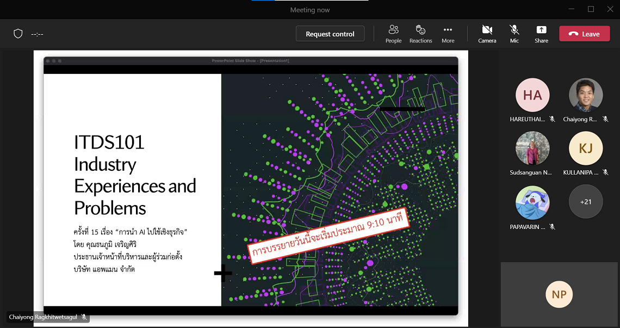Open the Share content tray

[x=541, y=34]
